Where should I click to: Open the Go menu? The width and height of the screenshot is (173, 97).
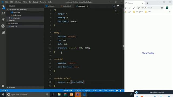pyautogui.click(x=30, y=2)
